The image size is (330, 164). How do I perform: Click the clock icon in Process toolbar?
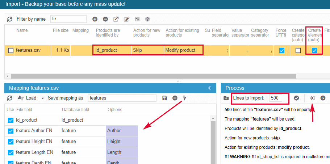323,98
